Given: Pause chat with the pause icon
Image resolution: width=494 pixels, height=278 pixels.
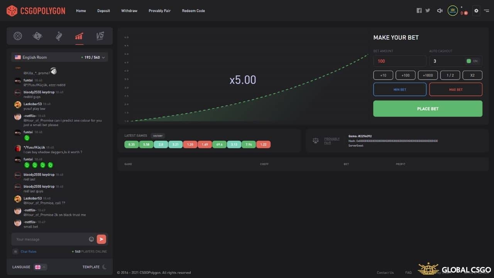Looking at the screenshot, I should (x=15, y=251).
